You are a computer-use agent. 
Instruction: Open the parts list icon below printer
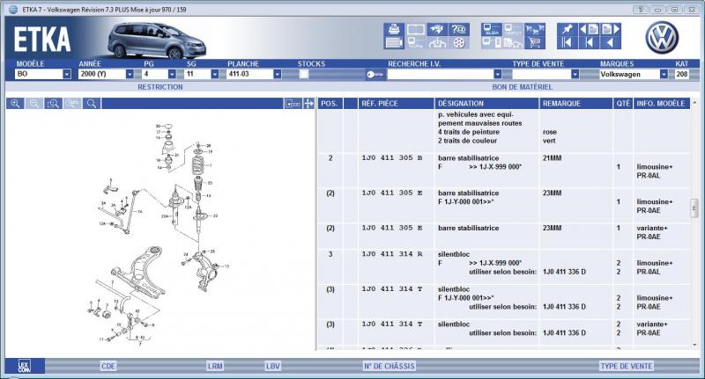pos(394,42)
